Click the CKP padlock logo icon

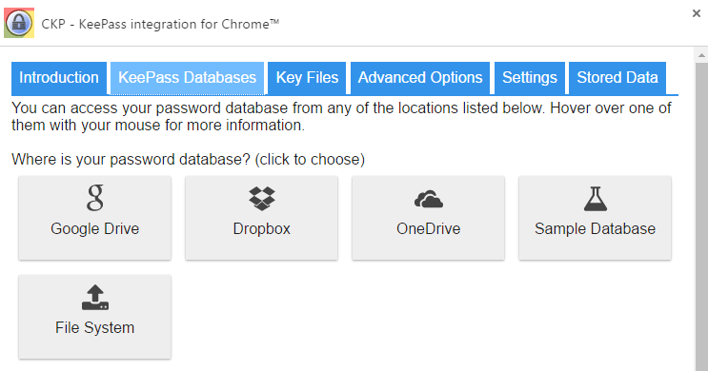[x=19, y=23]
